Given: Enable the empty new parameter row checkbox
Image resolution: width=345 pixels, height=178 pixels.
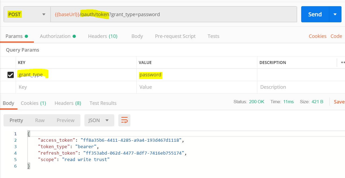Looking at the screenshot, I should 10,87.
